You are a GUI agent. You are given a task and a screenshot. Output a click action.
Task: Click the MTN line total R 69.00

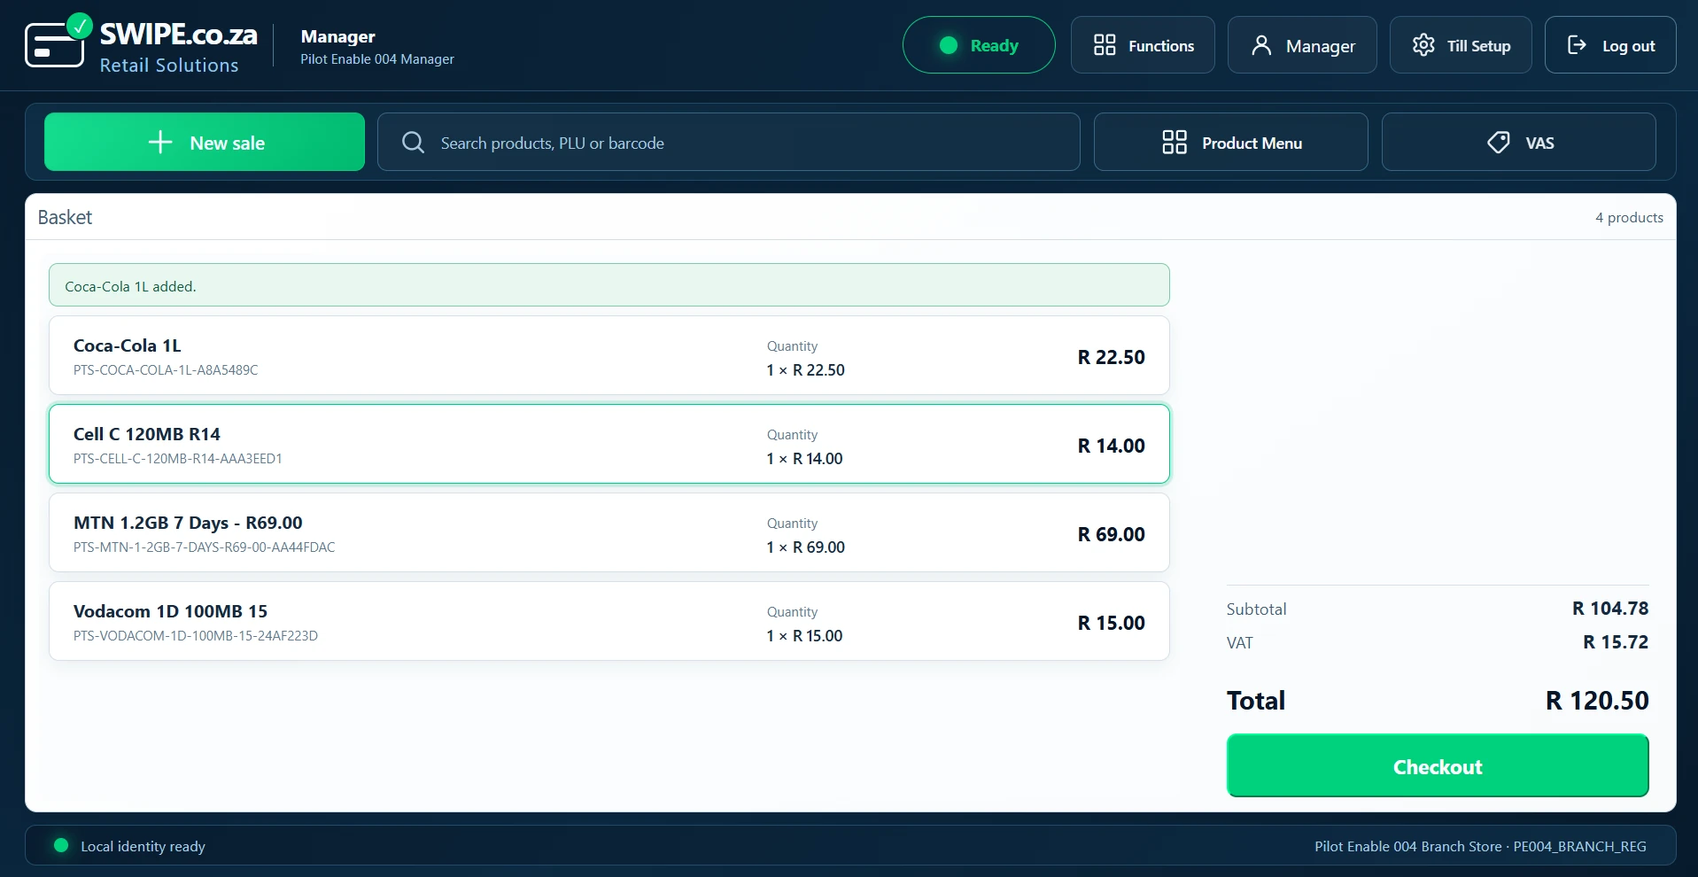(1112, 534)
